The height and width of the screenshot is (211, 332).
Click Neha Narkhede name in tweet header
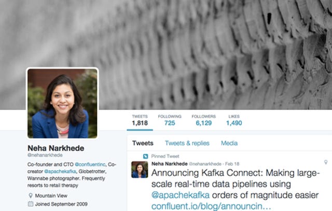point(170,164)
